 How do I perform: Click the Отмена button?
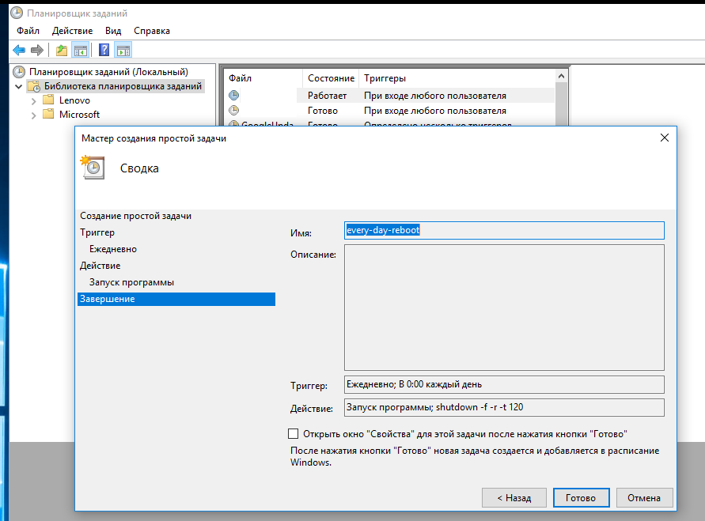(644, 497)
